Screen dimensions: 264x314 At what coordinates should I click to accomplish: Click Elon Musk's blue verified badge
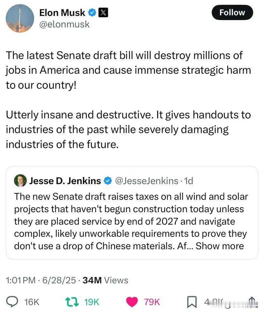[92, 13]
